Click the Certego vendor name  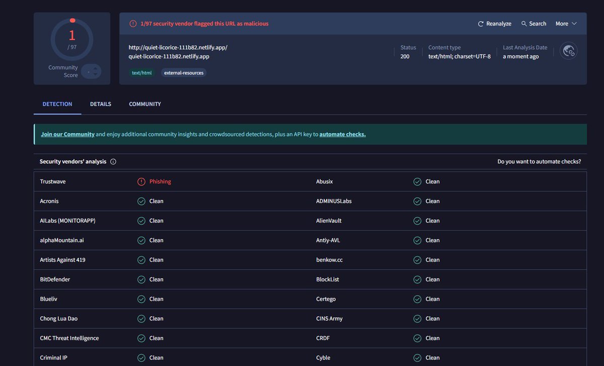tap(326, 299)
